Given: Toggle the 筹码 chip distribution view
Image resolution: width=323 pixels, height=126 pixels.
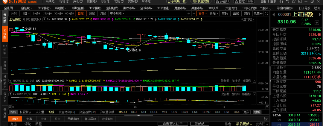Looking at the screenshot, I should point(225,13).
